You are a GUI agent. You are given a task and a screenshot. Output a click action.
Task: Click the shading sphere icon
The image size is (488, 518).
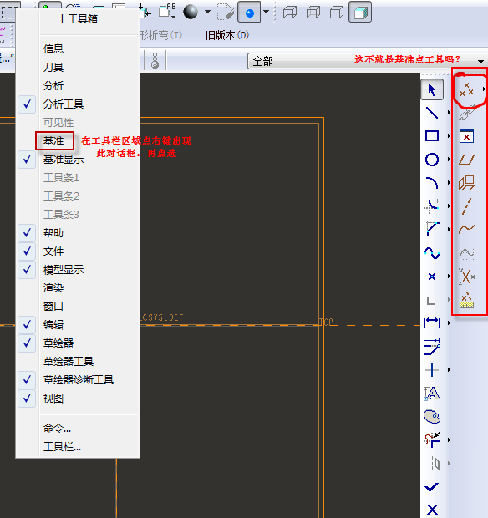[191, 12]
